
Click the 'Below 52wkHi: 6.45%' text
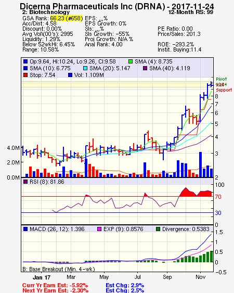click(48, 44)
